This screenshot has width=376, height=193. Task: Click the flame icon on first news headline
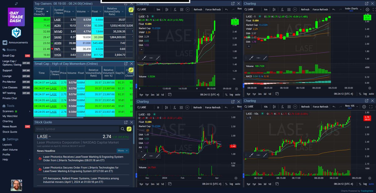40,159
